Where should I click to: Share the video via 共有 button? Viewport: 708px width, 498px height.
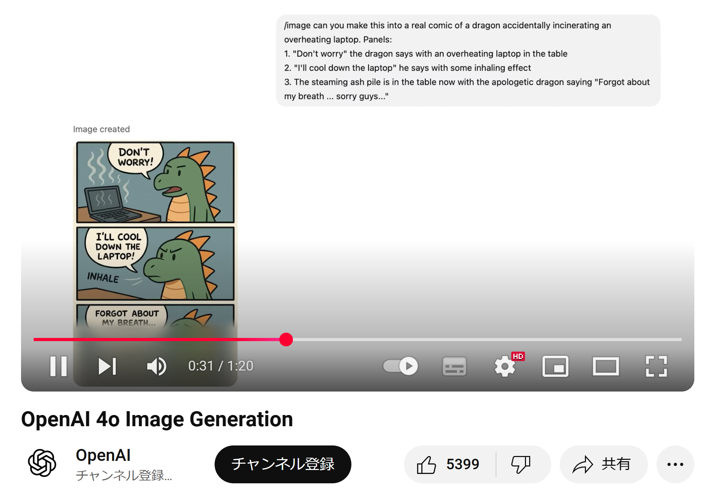coord(603,464)
